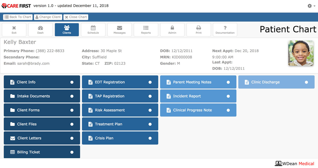Click the document icon on Client Info

(x=12, y=82)
